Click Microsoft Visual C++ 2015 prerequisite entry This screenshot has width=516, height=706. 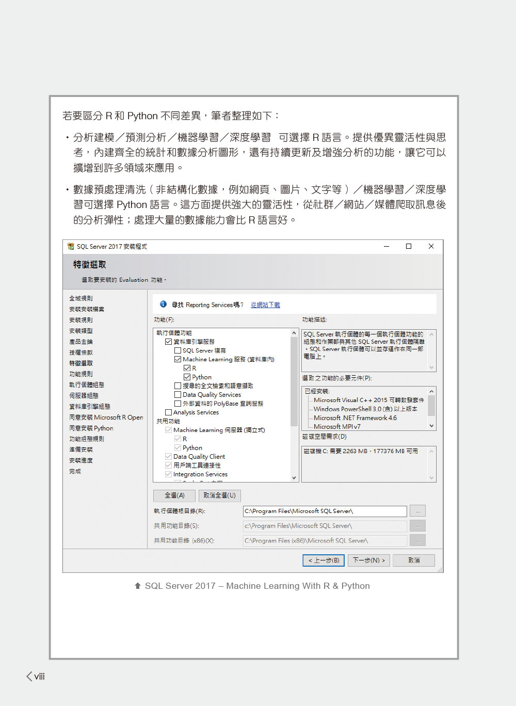pos(369,400)
